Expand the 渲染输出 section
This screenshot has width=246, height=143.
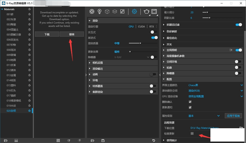coord(123,69)
